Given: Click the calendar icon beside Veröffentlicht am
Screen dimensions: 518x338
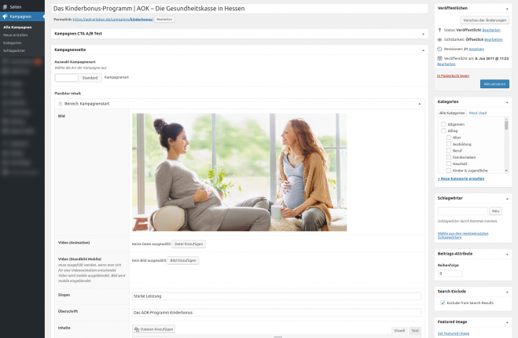Looking at the screenshot, I should 440,57.
